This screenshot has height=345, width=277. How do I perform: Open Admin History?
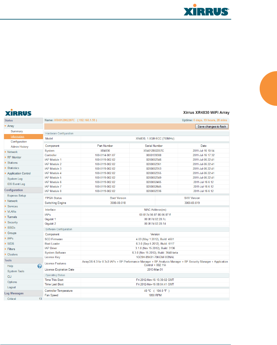pyautogui.click(x=20, y=147)
